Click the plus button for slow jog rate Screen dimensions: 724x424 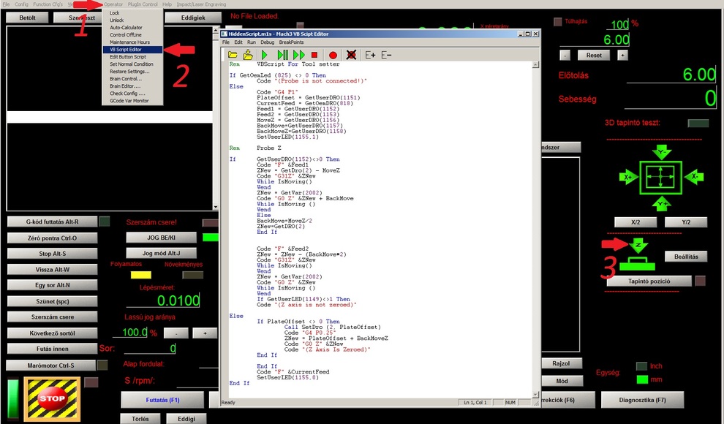pos(204,333)
